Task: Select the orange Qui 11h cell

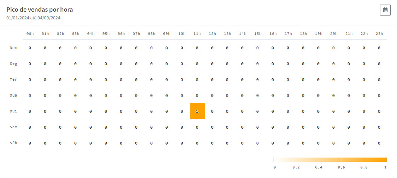Action: point(197,111)
